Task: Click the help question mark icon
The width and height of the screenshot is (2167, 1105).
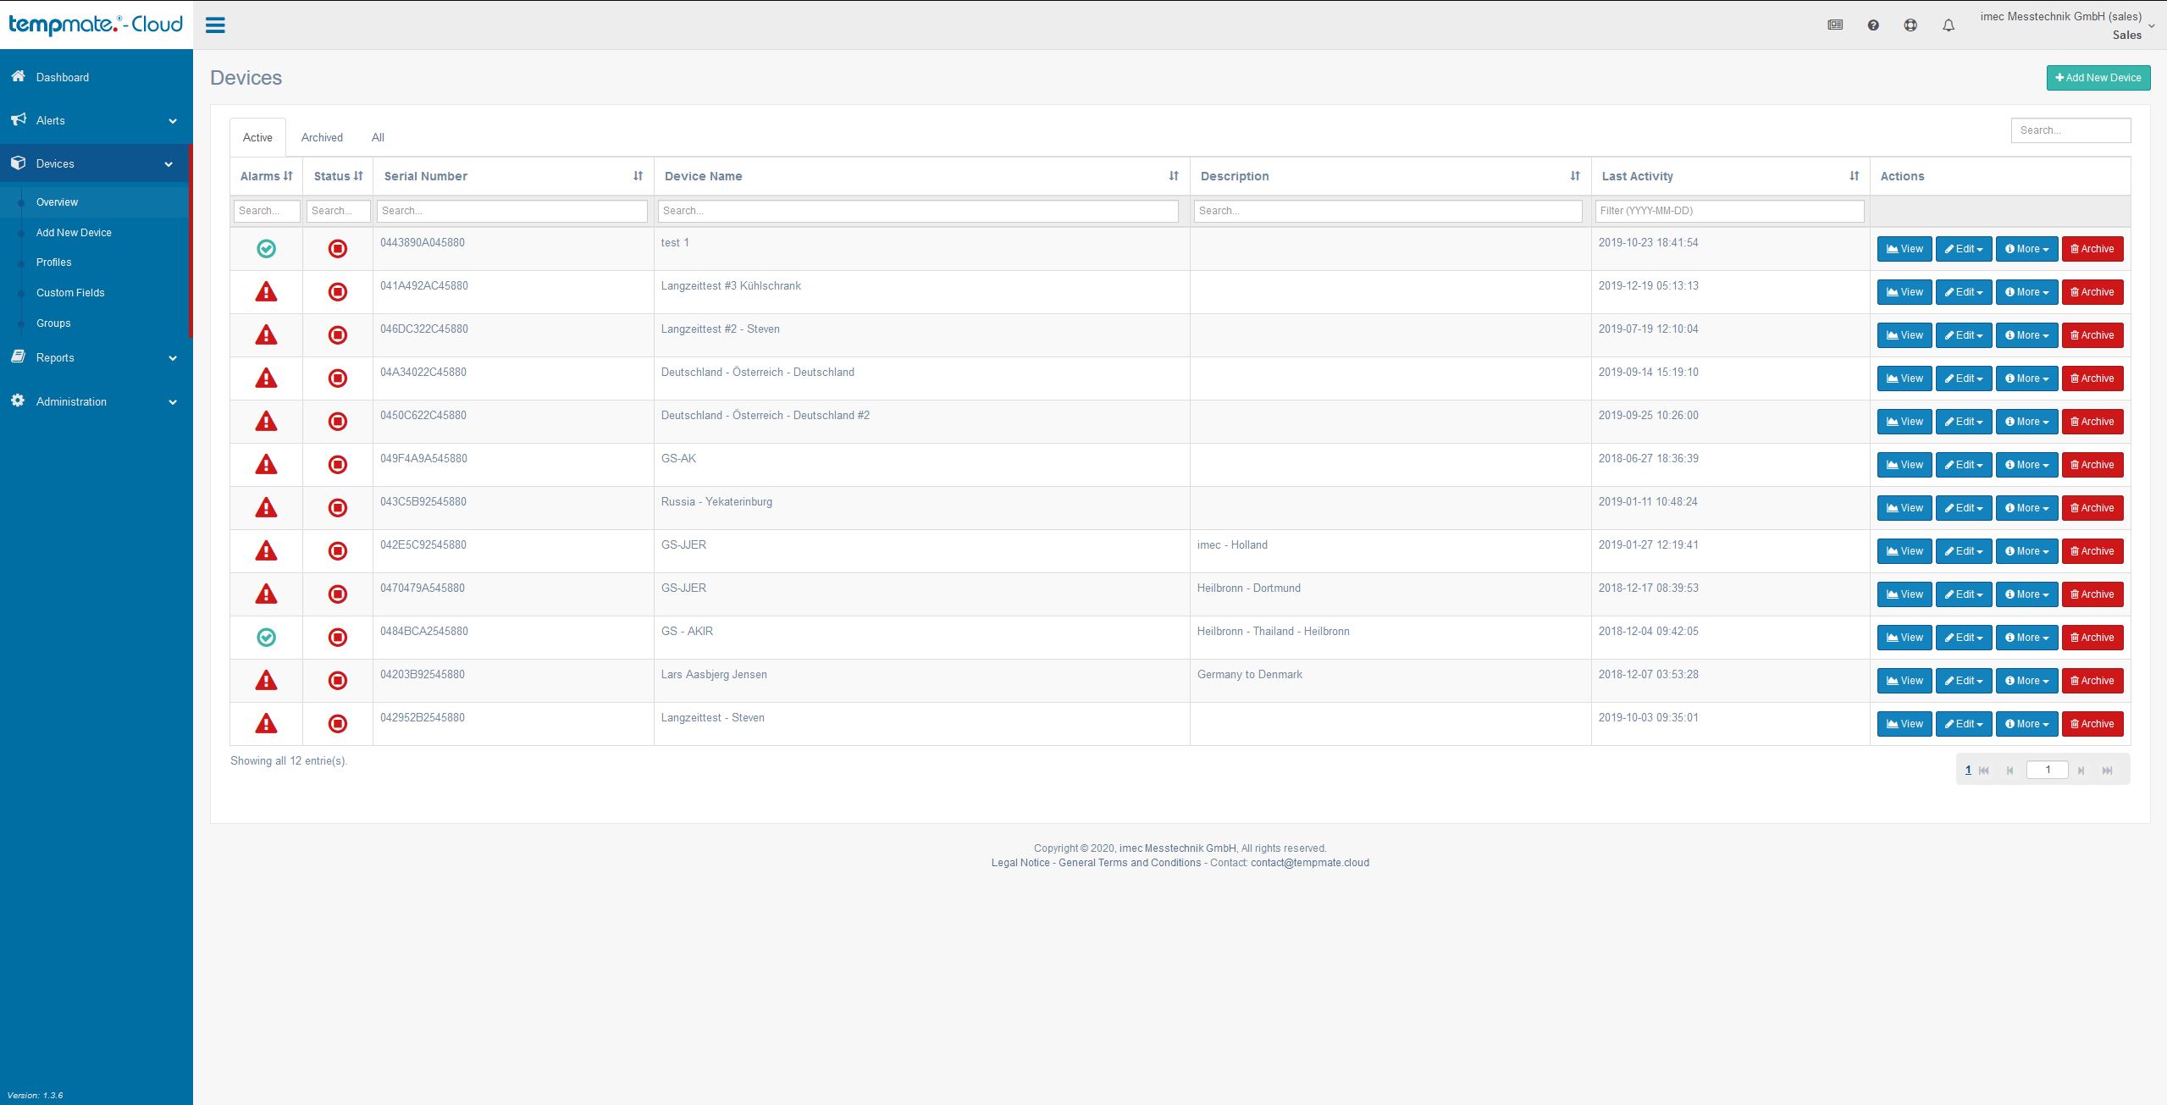Action: point(1872,25)
